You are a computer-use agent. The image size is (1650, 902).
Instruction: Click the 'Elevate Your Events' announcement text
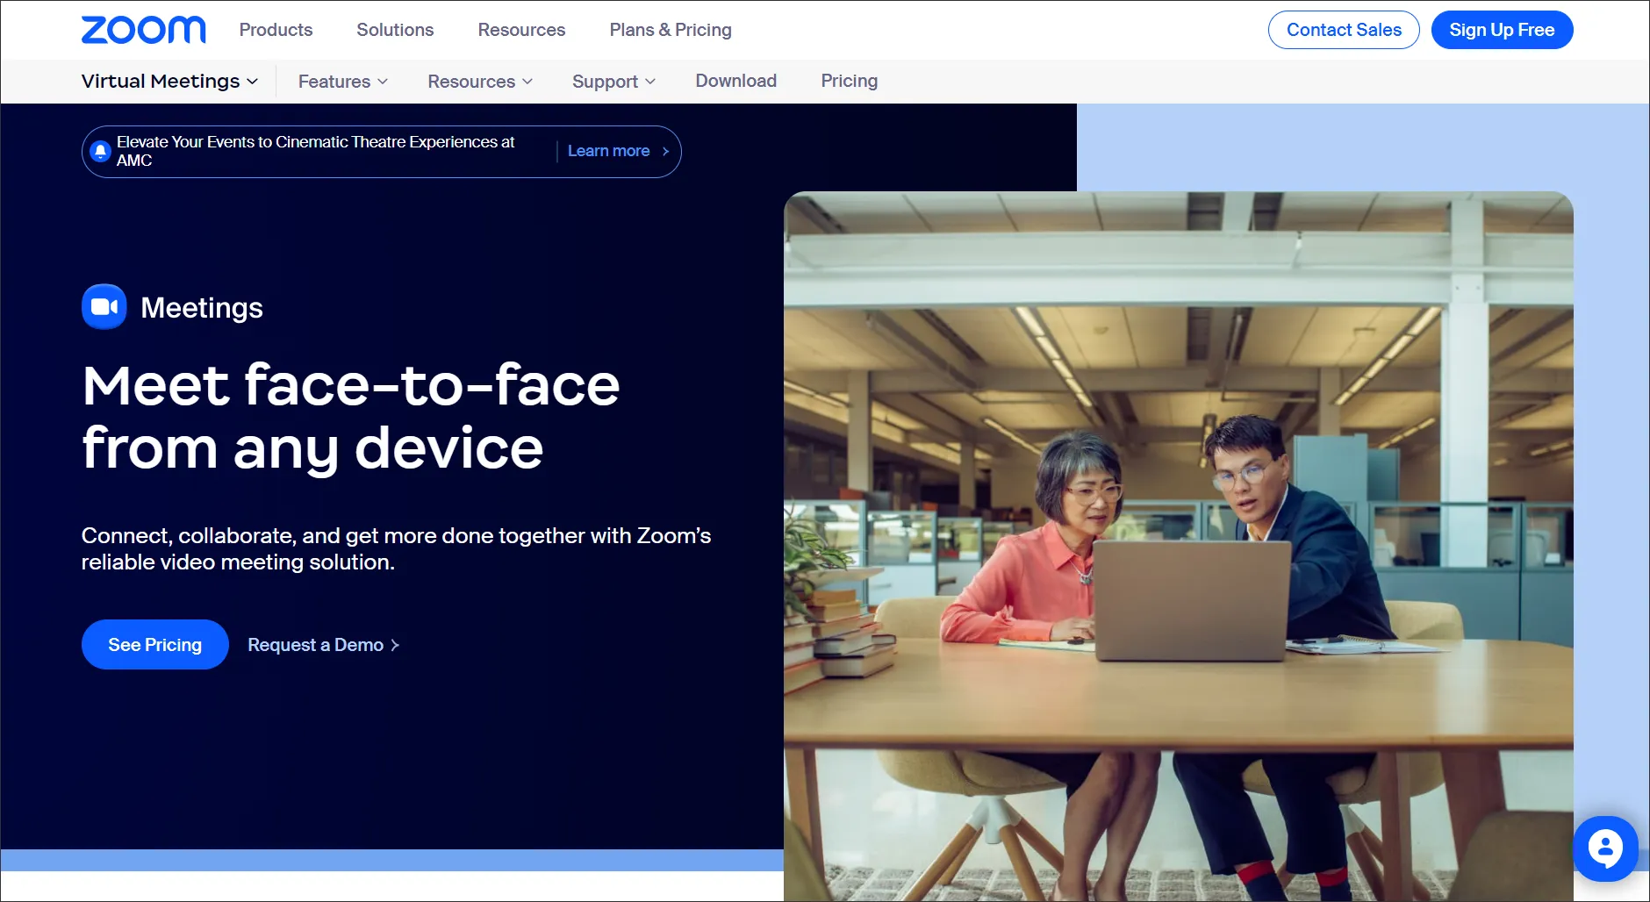coord(315,151)
